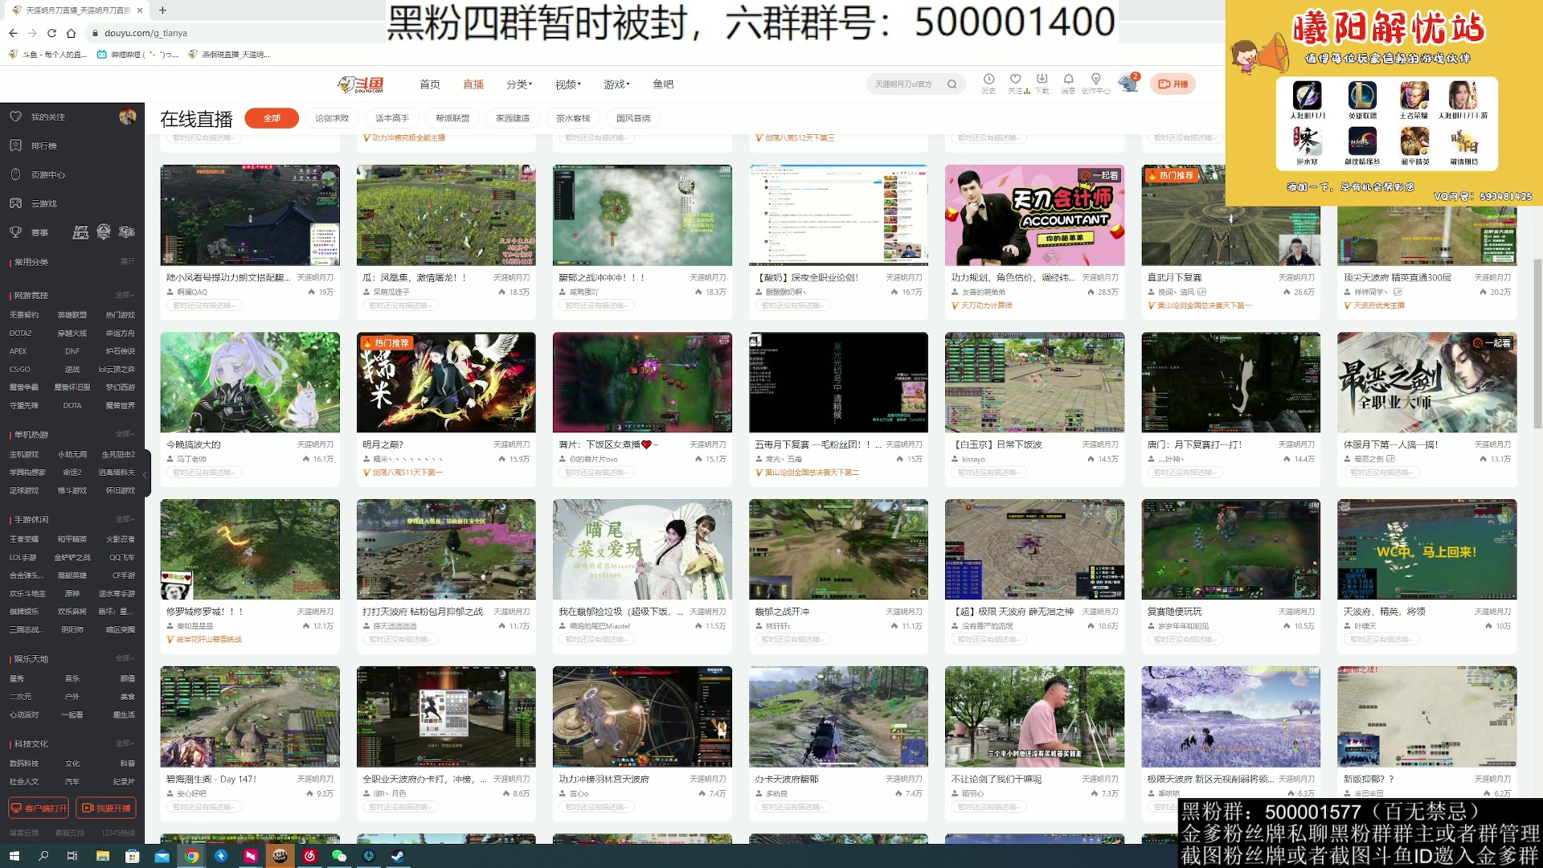Image resolution: width=1543 pixels, height=868 pixels.
Task: Open the 视频 dropdown
Action: tap(565, 84)
